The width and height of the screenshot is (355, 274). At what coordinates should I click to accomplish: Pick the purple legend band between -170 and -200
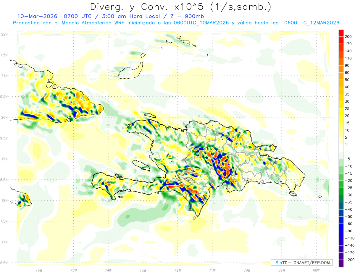coord(341,256)
